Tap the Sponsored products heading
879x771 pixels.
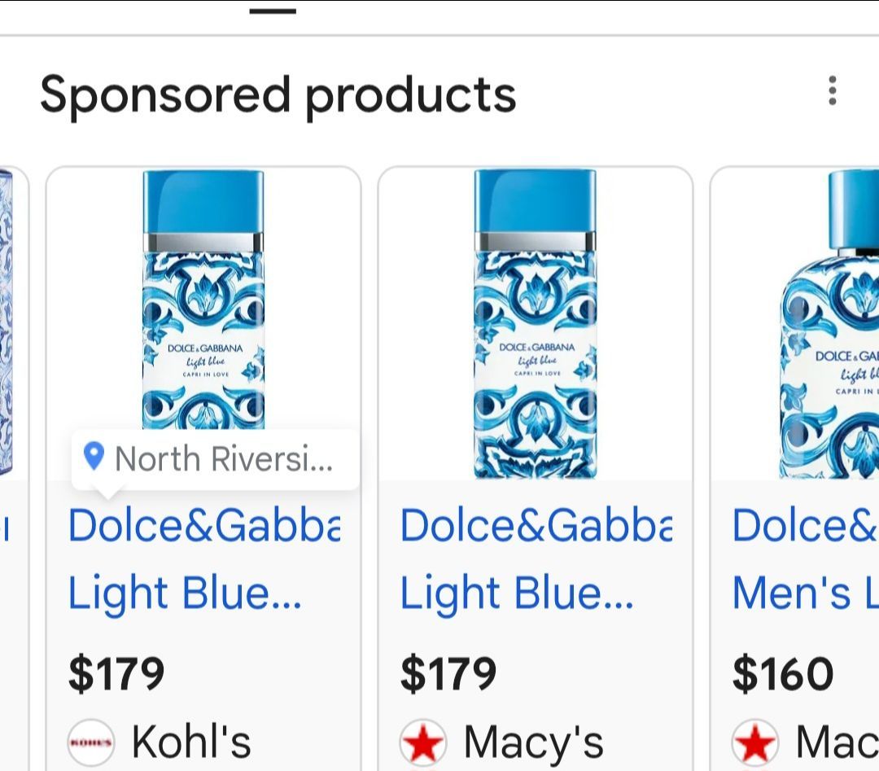pos(278,95)
